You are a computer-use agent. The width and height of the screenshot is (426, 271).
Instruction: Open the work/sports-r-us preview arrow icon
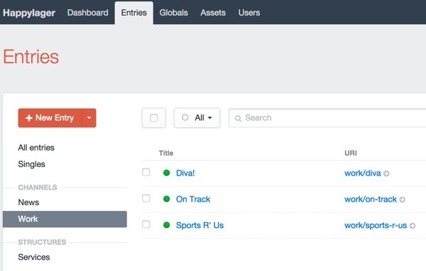click(413, 226)
